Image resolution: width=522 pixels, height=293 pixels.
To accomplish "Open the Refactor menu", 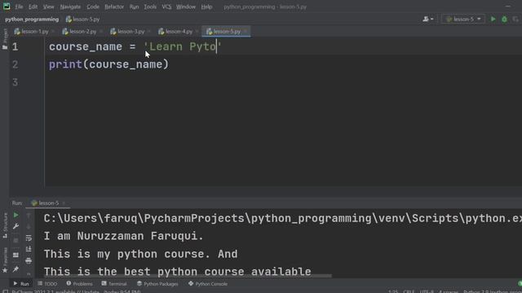I will coord(114,7).
